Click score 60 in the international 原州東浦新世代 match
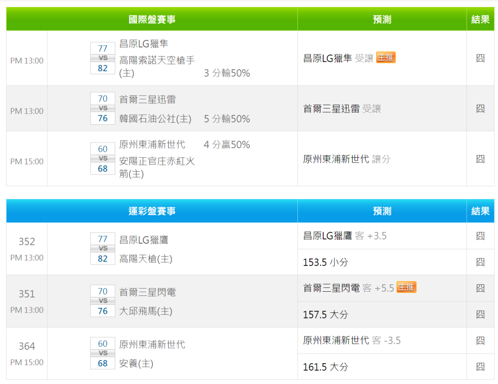 pyautogui.click(x=102, y=149)
